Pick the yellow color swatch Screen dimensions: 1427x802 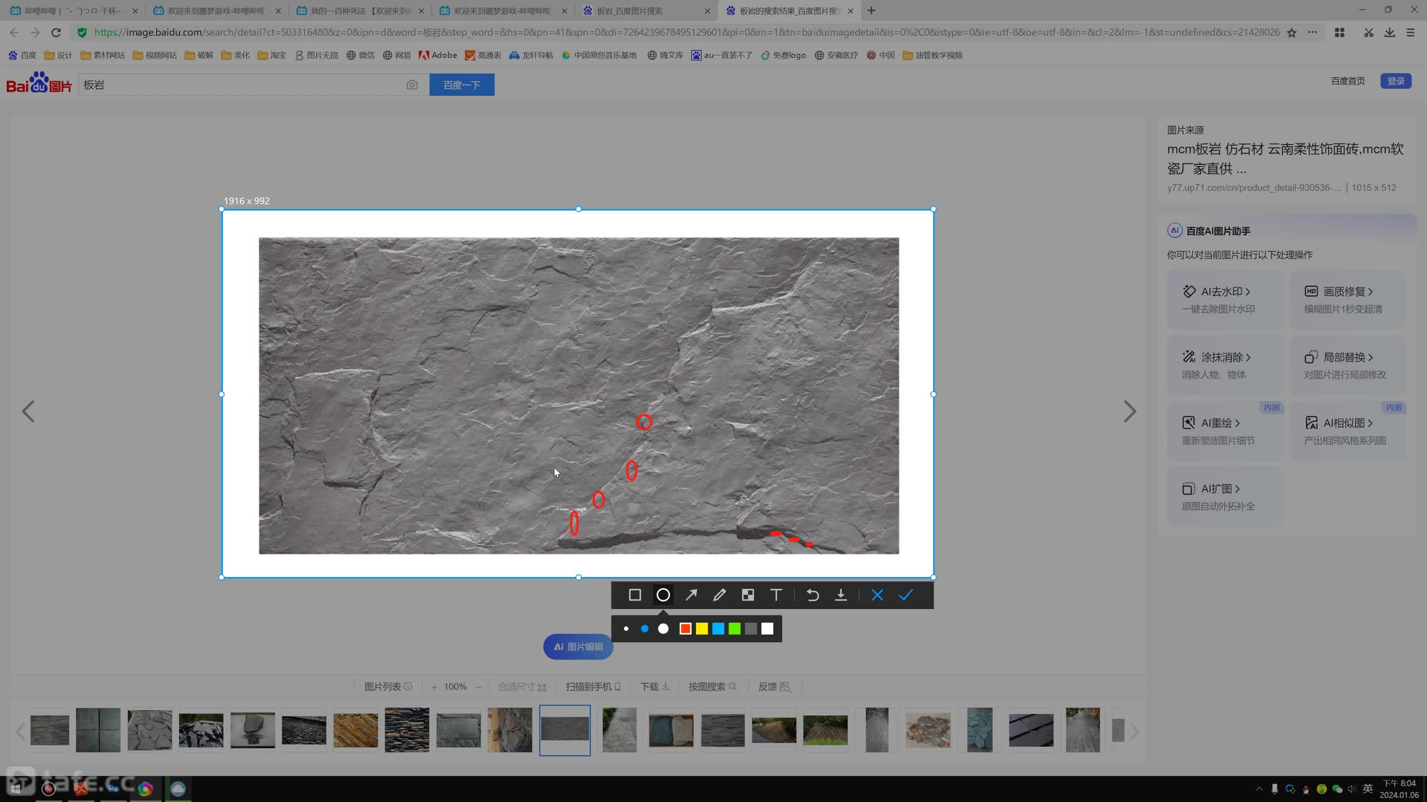(702, 629)
